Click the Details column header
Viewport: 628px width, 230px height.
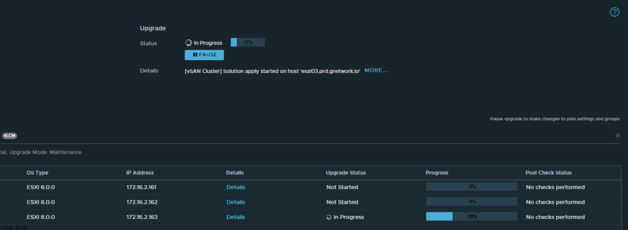pyautogui.click(x=235, y=173)
